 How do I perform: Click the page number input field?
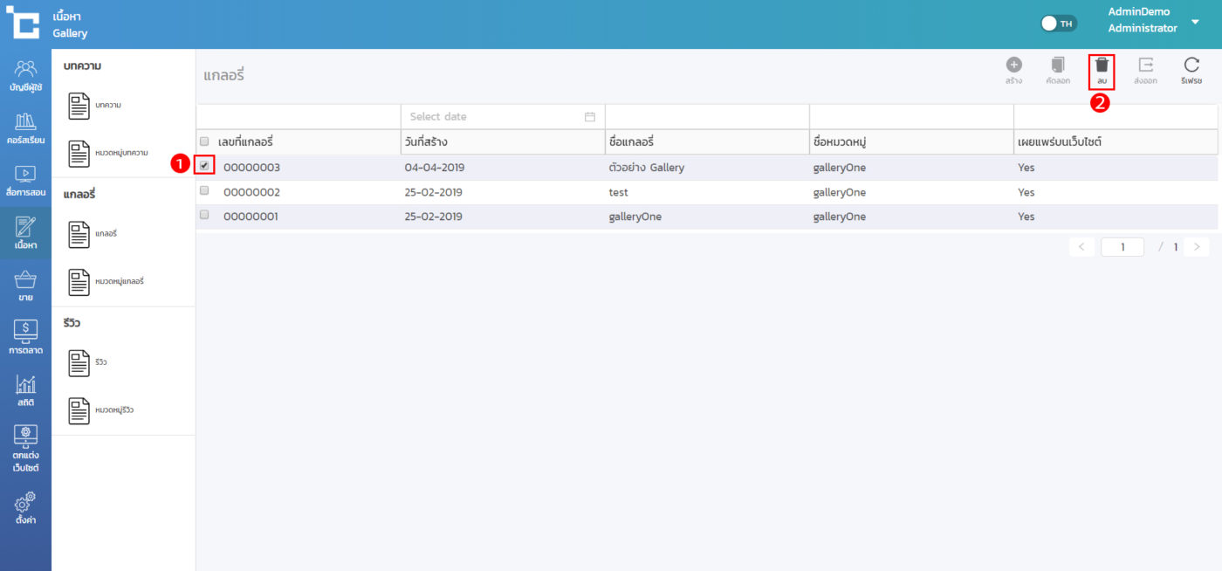[x=1122, y=247]
